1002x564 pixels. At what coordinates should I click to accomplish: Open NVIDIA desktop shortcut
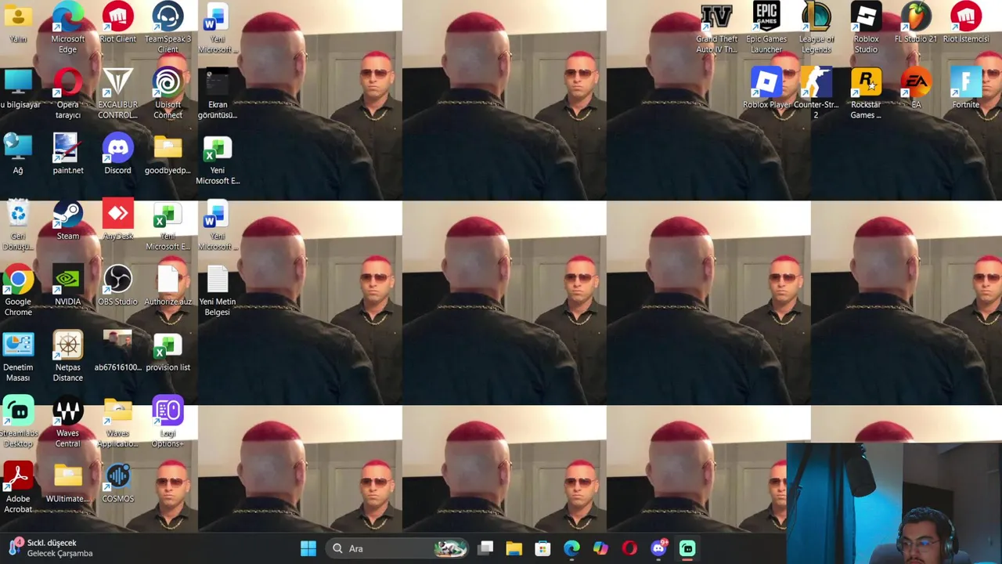[x=68, y=285]
